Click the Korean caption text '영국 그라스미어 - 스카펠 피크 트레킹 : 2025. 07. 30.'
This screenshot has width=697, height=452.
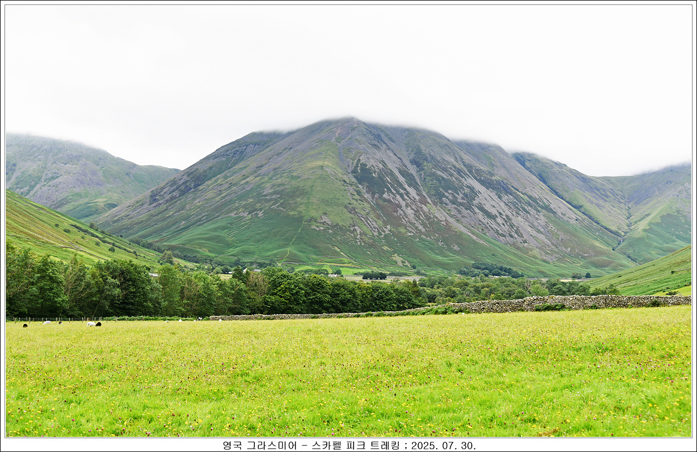pyautogui.click(x=349, y=445)
